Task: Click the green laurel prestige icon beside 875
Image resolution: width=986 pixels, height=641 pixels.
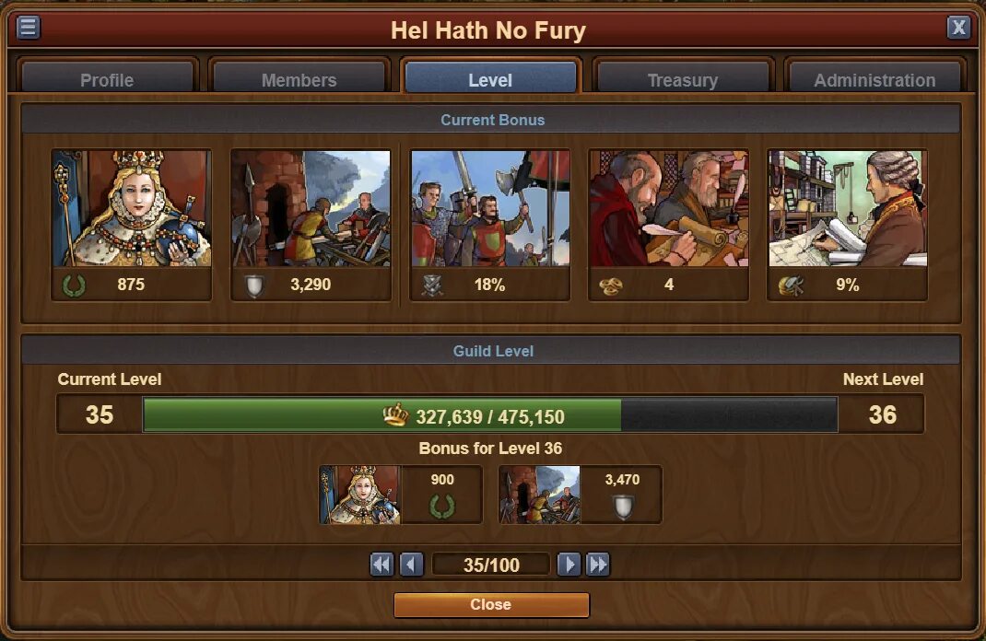Action: pyautogui.click(x=74, y=286)
